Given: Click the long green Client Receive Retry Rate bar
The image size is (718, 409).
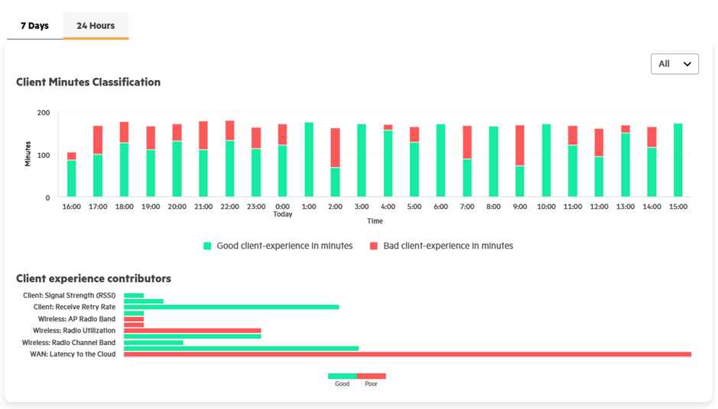Looking at the screenshot, I should coord(231,307).
